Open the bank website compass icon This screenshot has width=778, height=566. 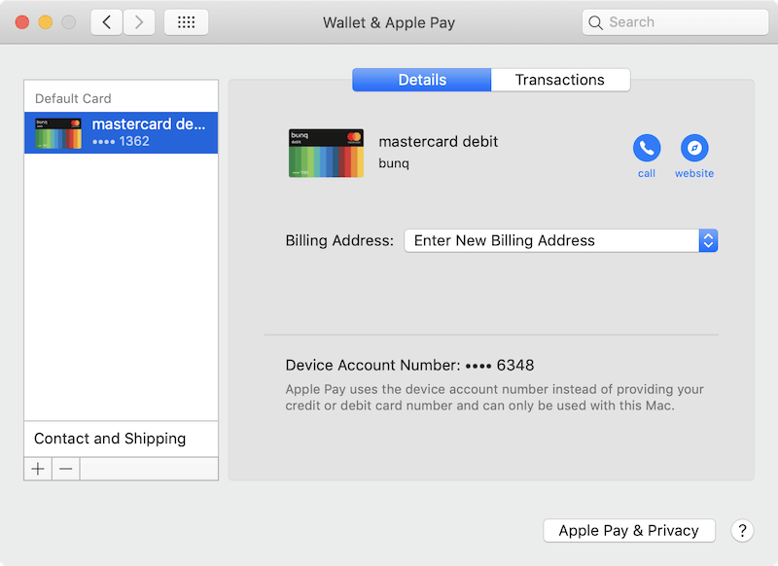tap(694, 149)
